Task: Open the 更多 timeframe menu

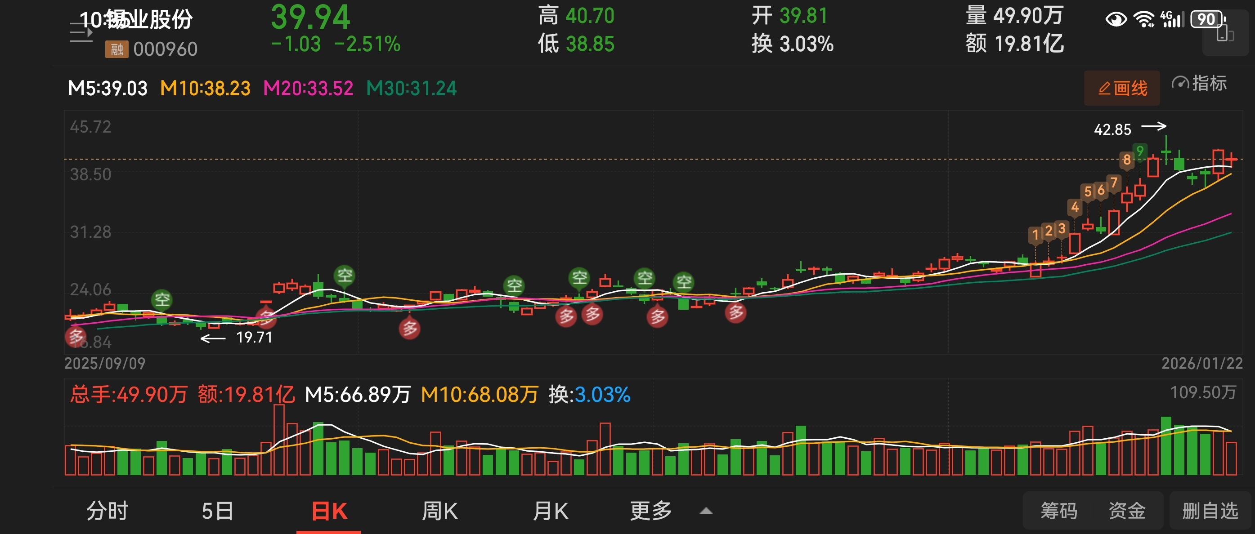Action: [x=651, y=511]
